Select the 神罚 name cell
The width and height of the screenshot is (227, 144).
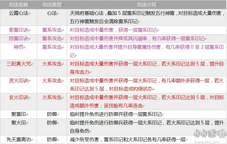tap(19, 51)
